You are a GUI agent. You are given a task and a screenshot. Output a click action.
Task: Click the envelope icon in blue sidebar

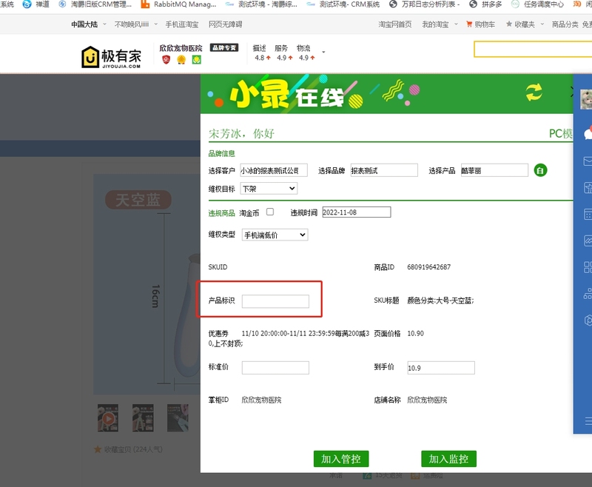[x=588, y=161]
